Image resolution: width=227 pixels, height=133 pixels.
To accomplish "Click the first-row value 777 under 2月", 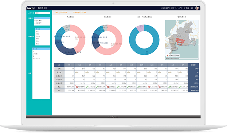I will click(176, 69).
